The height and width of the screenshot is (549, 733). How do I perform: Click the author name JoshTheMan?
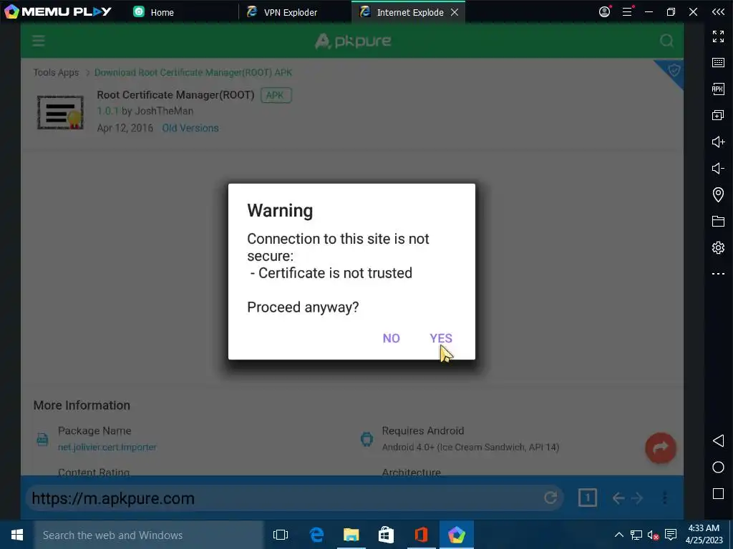tap(164, 111)
